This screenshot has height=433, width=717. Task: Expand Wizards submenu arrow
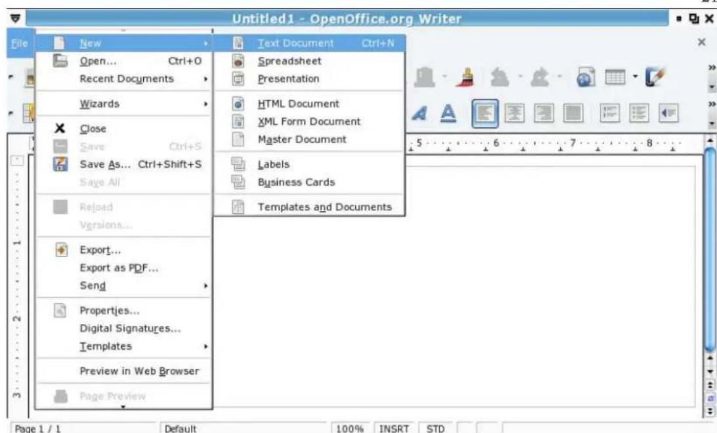coord(206,104)
